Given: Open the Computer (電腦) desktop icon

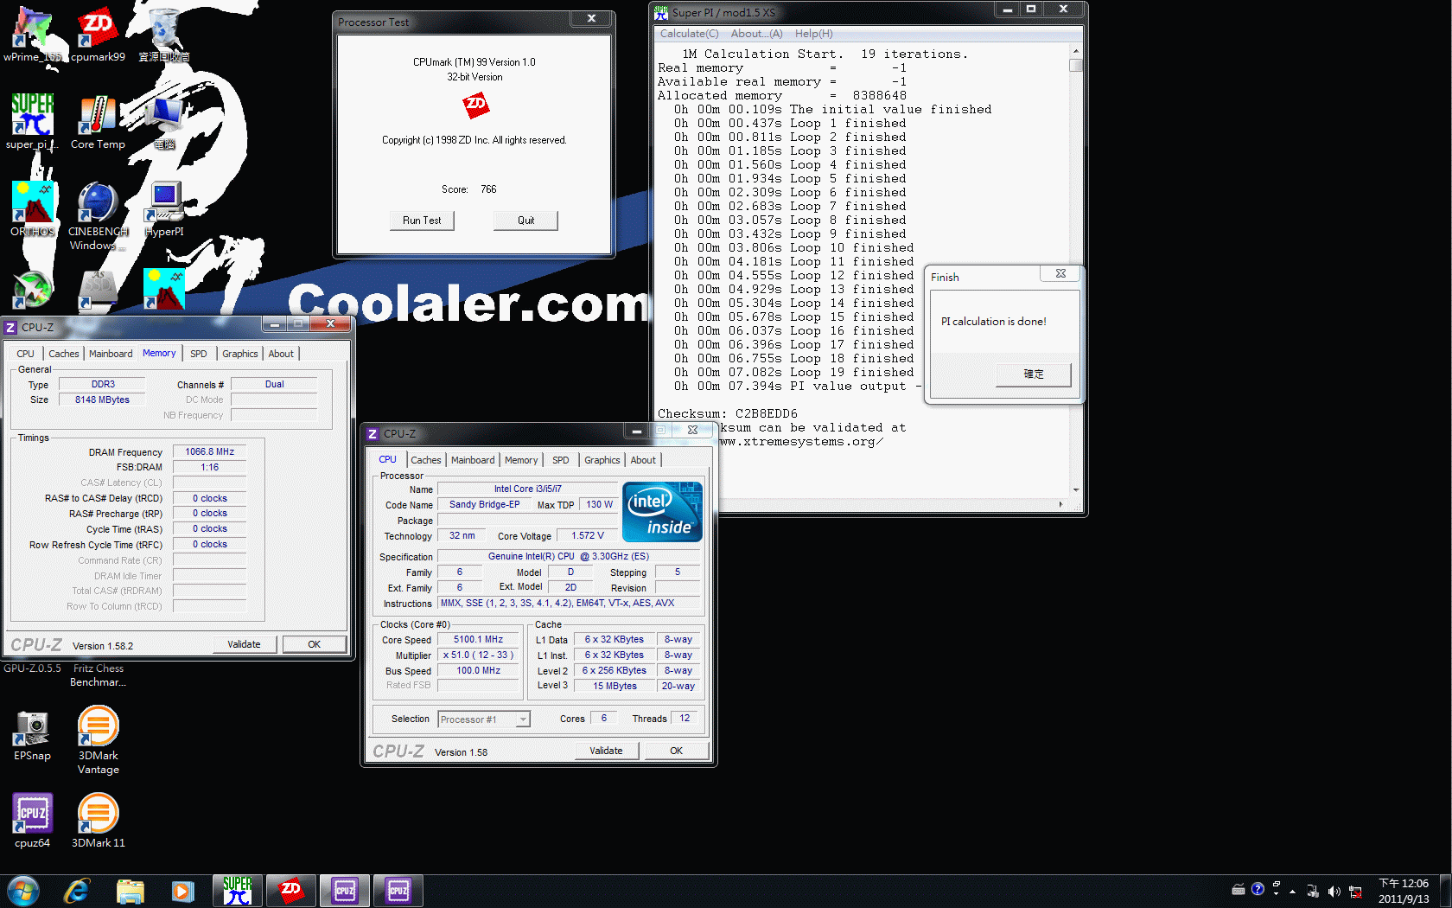Looking at the screenshot, I should (164, 122).
